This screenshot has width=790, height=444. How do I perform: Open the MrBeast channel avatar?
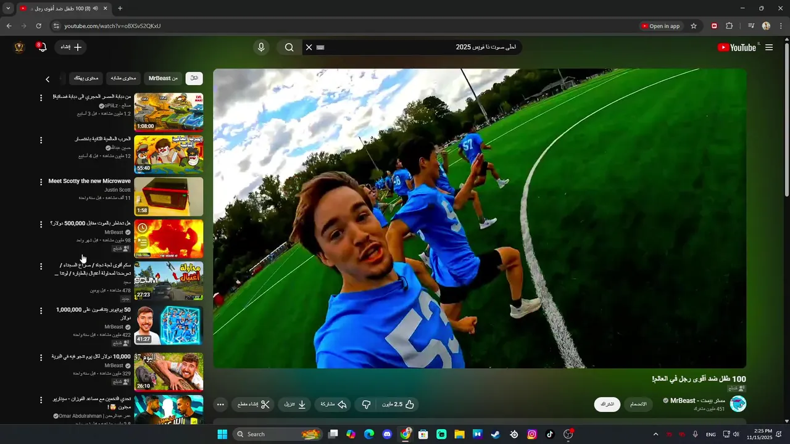pos(738,404)
